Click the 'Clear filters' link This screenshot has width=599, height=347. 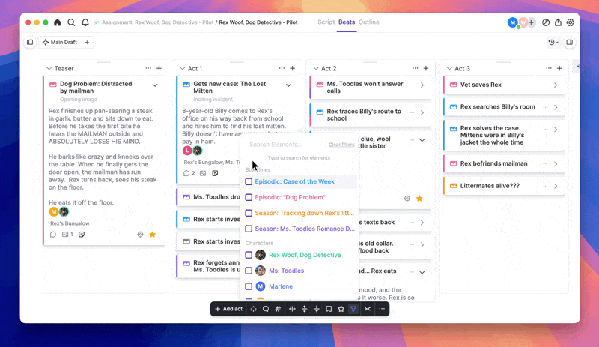tap(341, 145)
